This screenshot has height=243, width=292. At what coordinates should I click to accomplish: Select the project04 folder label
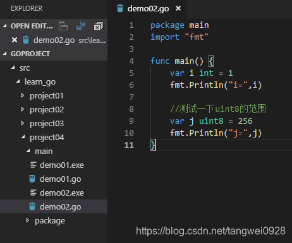tap(47, 138)
